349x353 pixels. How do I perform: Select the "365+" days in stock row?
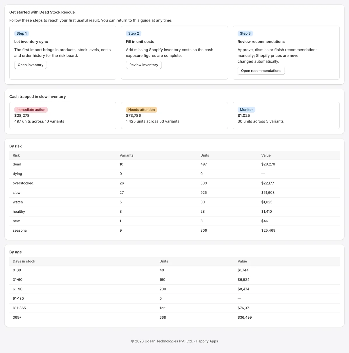pyautogui.click(x=174, y=317)
